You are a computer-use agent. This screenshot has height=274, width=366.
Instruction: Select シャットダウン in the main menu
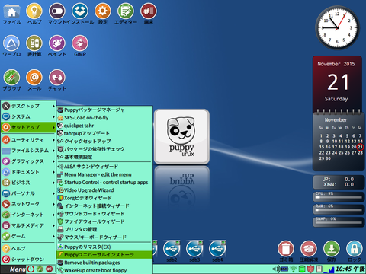[28, 260]
